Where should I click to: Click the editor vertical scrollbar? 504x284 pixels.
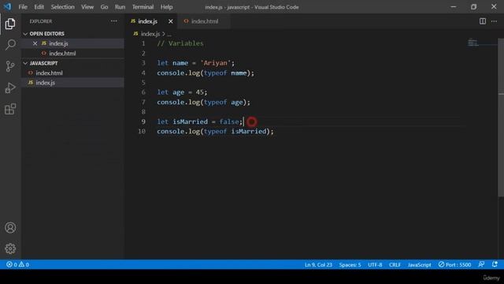tap(501, 118)
